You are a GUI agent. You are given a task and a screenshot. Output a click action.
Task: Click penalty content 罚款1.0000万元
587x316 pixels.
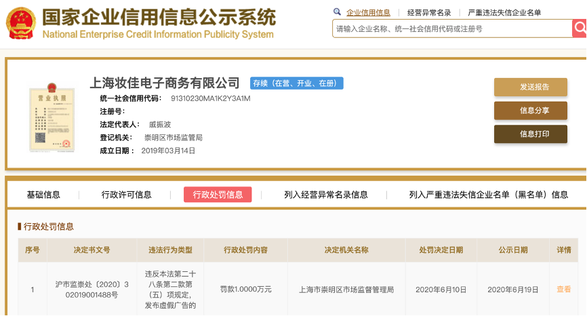tap(245, 290)
